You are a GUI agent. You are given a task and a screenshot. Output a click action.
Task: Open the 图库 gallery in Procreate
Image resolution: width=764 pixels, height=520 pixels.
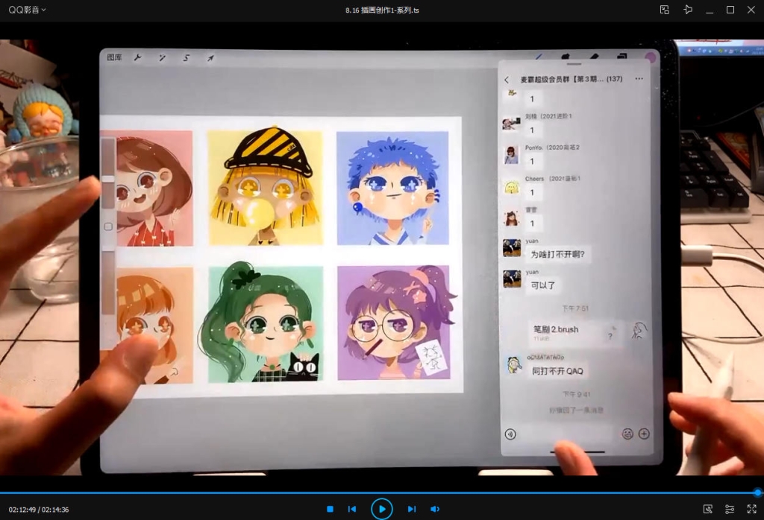[114, 57]
